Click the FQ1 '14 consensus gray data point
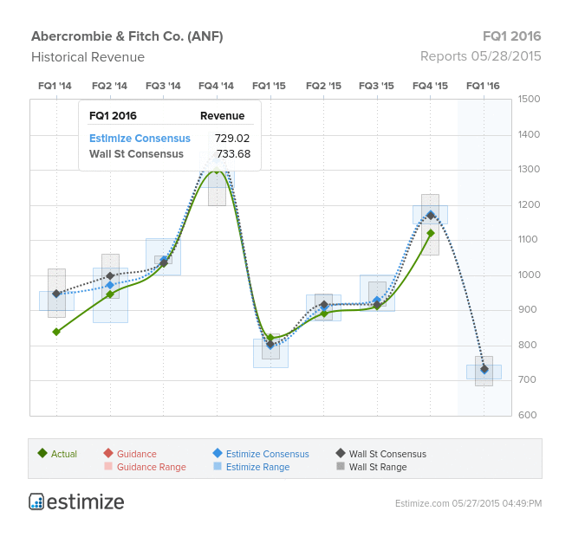Image resolution: width=585 pixels, height=537 pixels. pyautogui.click(x=56, y=294)
